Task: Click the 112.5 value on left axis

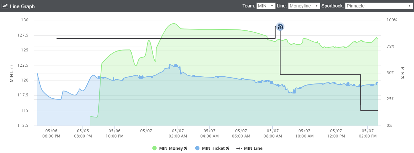Action: click(23, 126)
